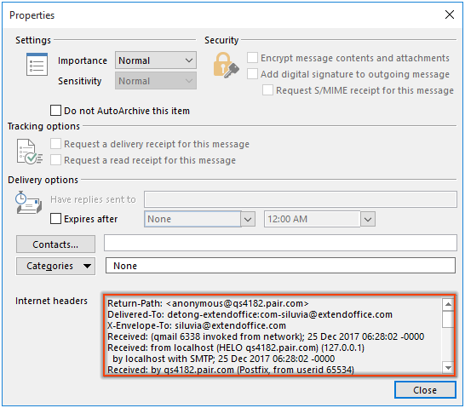Viewport: 465px width, 408px height.
Task: Check Request a read receipt option
Action: click(55, 160)
